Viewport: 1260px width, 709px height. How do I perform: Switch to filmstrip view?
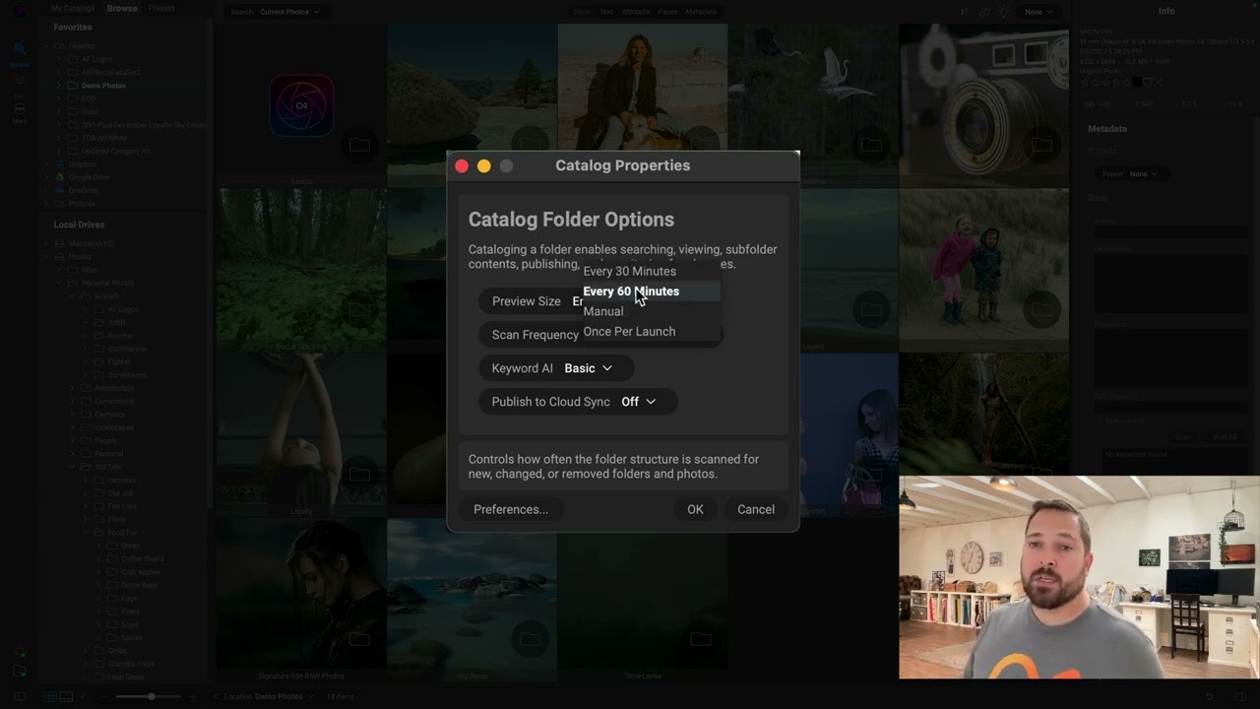[x=66, y=697]
